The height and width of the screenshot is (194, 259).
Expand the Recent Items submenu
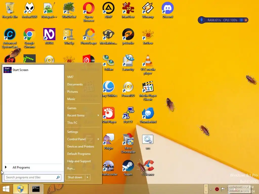83,115
